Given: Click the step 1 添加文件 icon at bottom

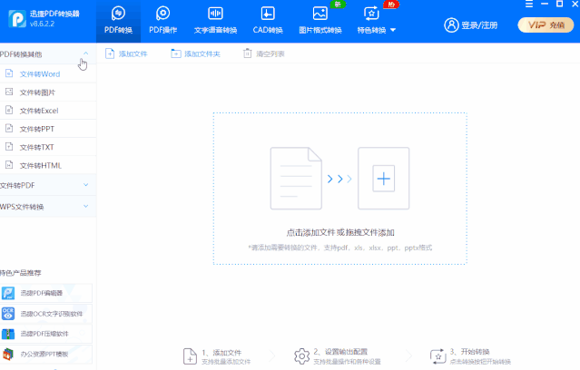Looking at the screenshot, I should pos(190,356).
